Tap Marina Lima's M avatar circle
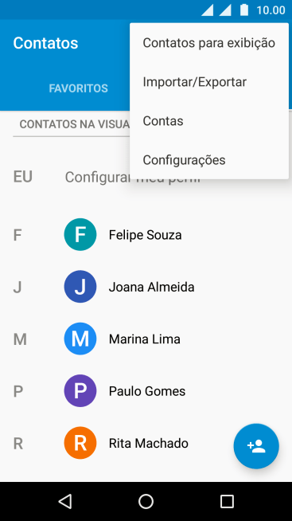 pos(80,339)
